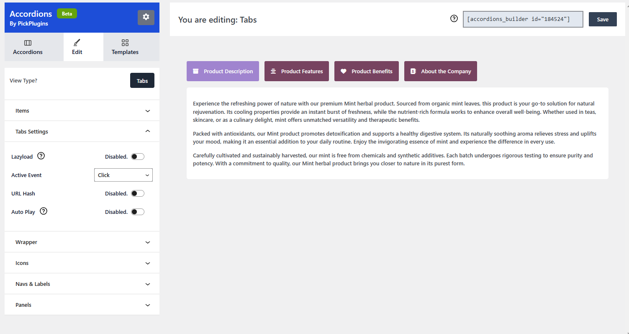Switch to the Templates tab

125,47
